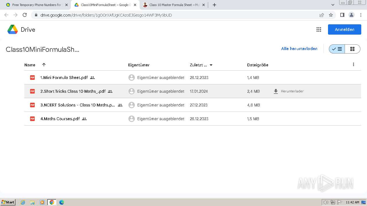The width and height of the screenshot is (367, 206).
Task: Open 1.Mini Formula Sheet.pdf
Action: [x=64, y=78]
